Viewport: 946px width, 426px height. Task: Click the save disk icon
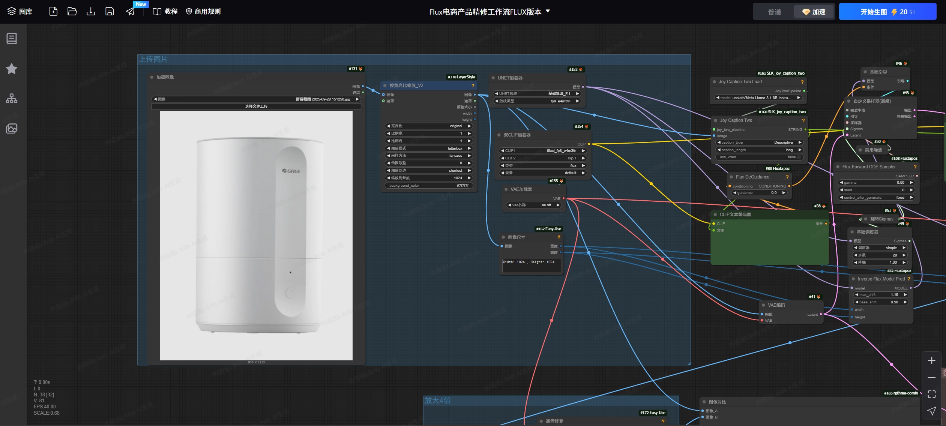pyautogui.click(x=110, y=11)
